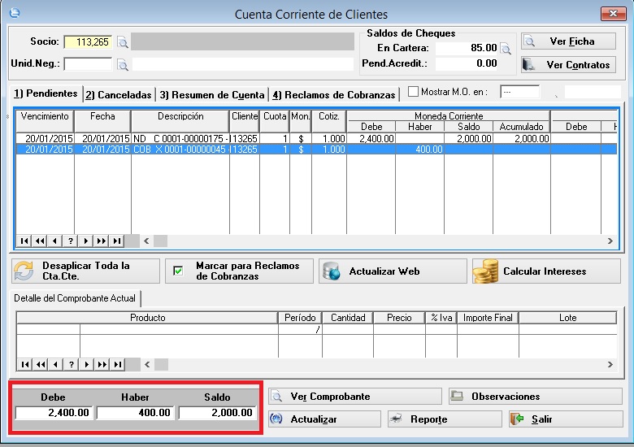Image resolution: width=634 pixels, height=447 pixels.
Task: Click the Ver Comprobante button
Action: 355,397
